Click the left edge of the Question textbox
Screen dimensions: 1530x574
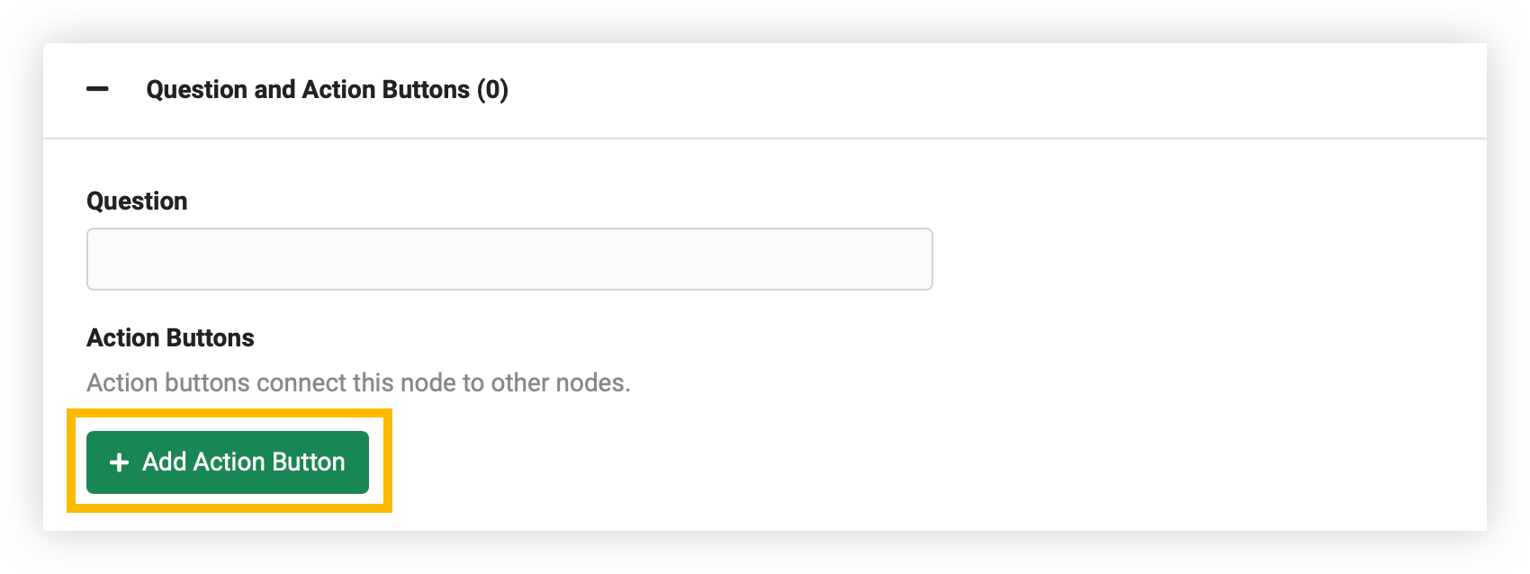point(101,259)
